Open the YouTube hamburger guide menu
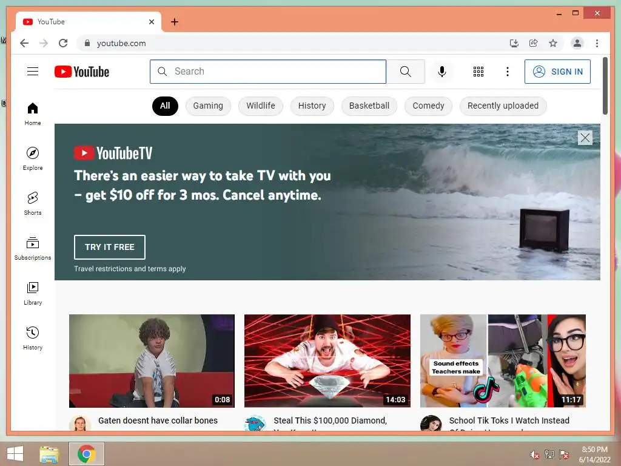 tap(33, 72)
